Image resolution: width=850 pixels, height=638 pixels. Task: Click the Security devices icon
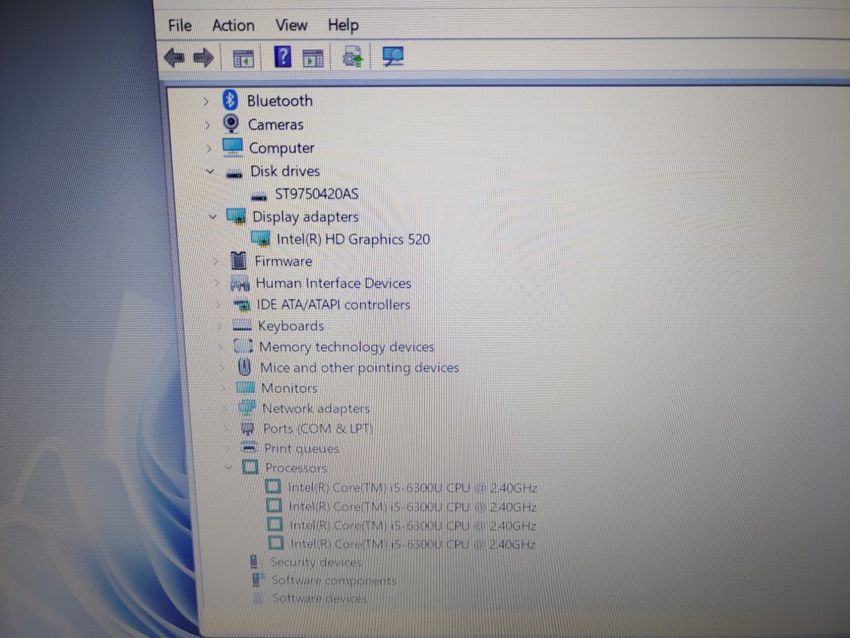click(x=254, y=561)
